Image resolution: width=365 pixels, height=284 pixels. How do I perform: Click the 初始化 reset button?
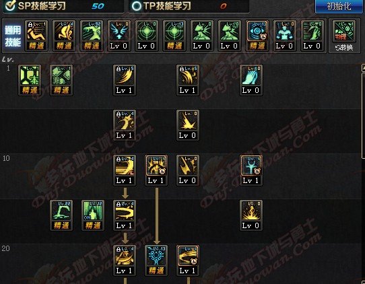pyautogui.click(x=339, y=6)
